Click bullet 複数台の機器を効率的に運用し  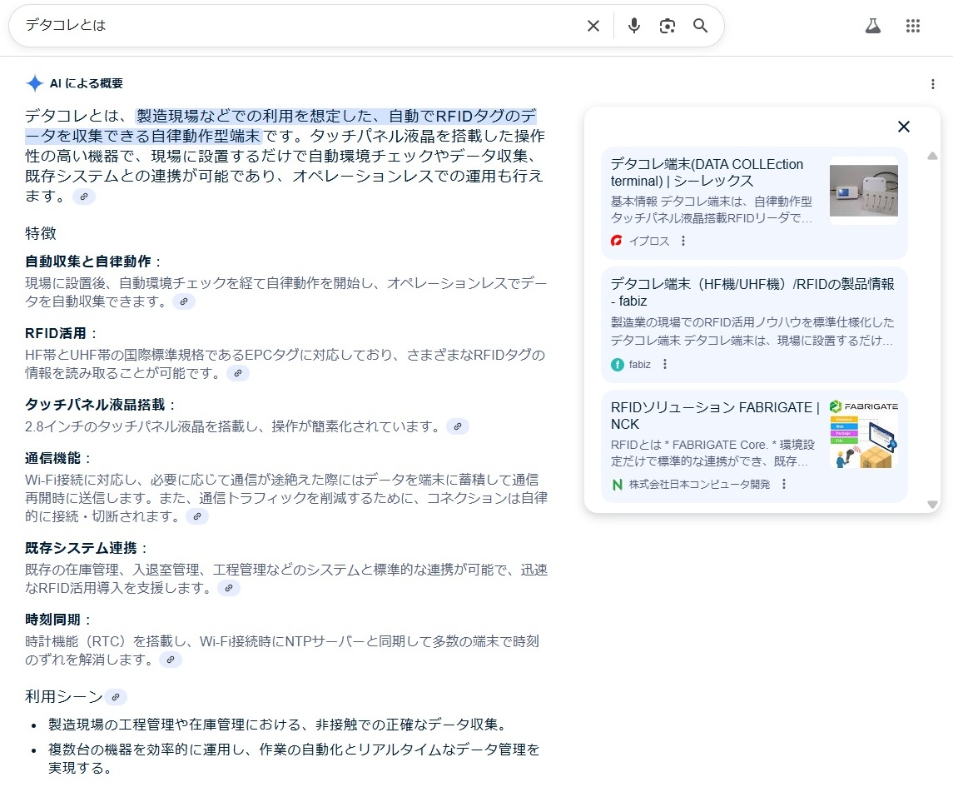click(294, 759)
